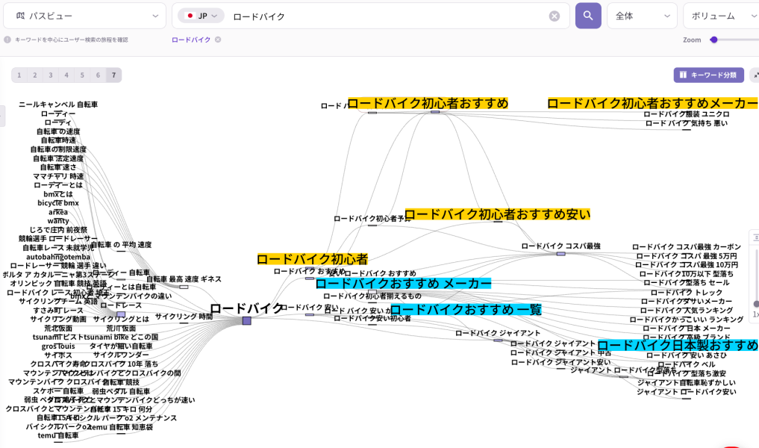Click the fullscreen expand icon right of キーワード分類

pos(756,75)
